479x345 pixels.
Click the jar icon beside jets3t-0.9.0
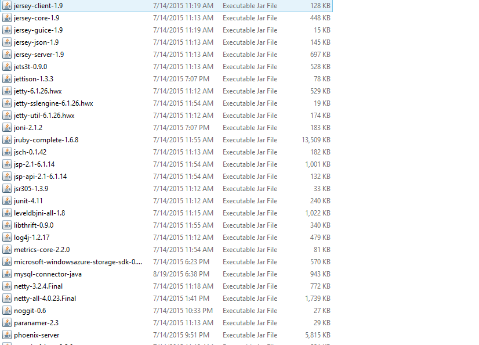(x=7, y=67)
